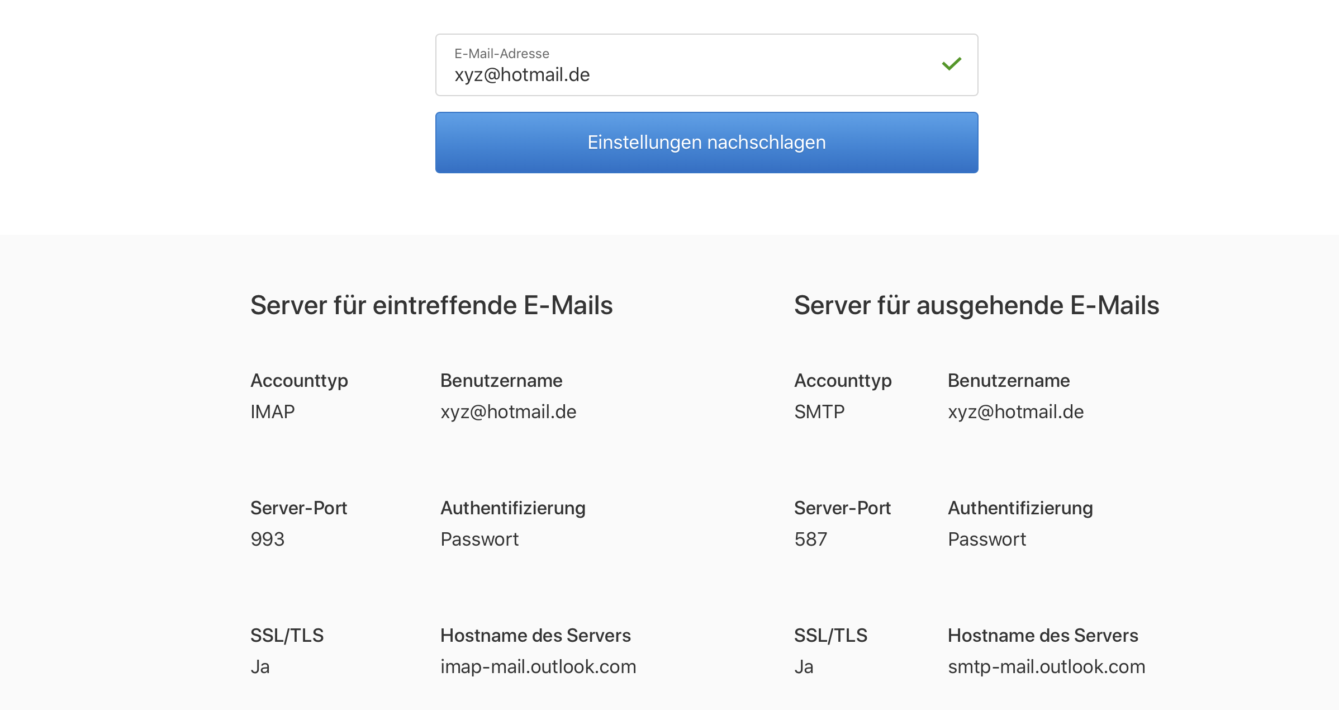Click the outgoing server port 587
Image resolution: width=1339 pixels, height=710 pixels.
[810, 539]
